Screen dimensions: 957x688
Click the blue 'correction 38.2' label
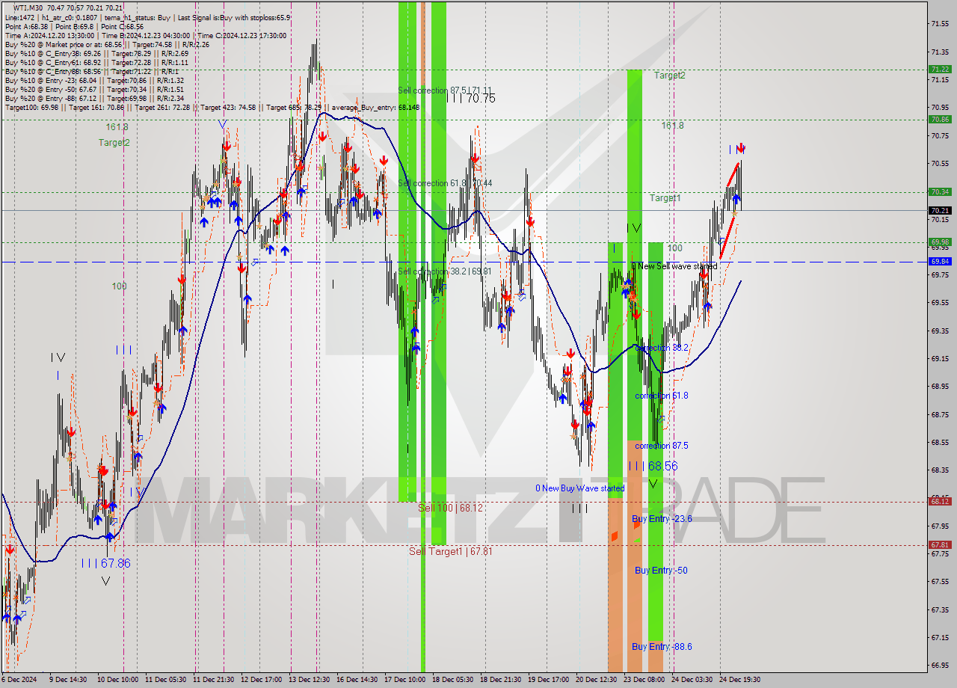coord(662,348)
